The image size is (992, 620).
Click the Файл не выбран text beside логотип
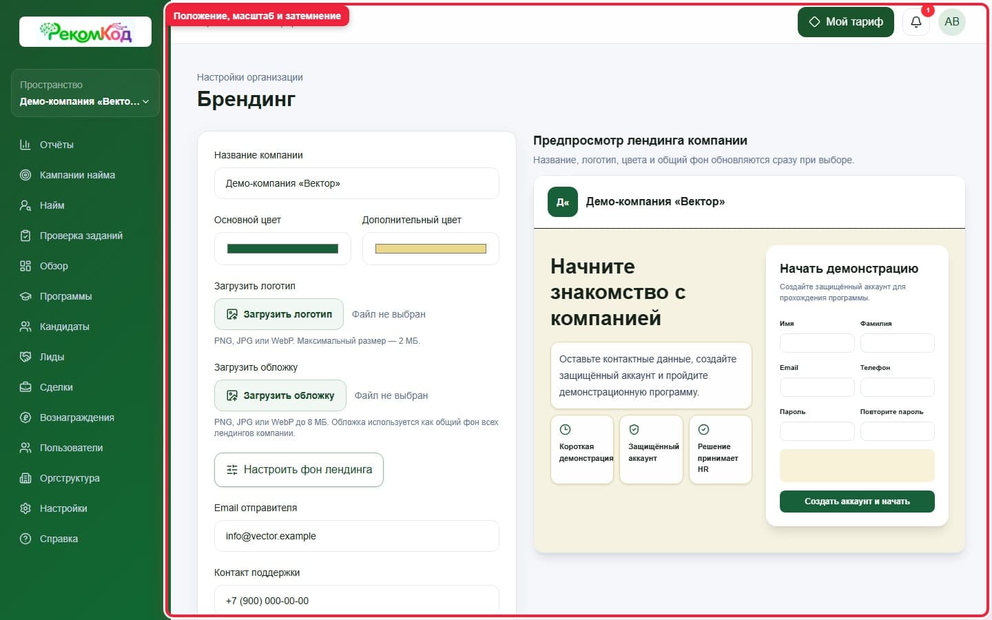389,314
